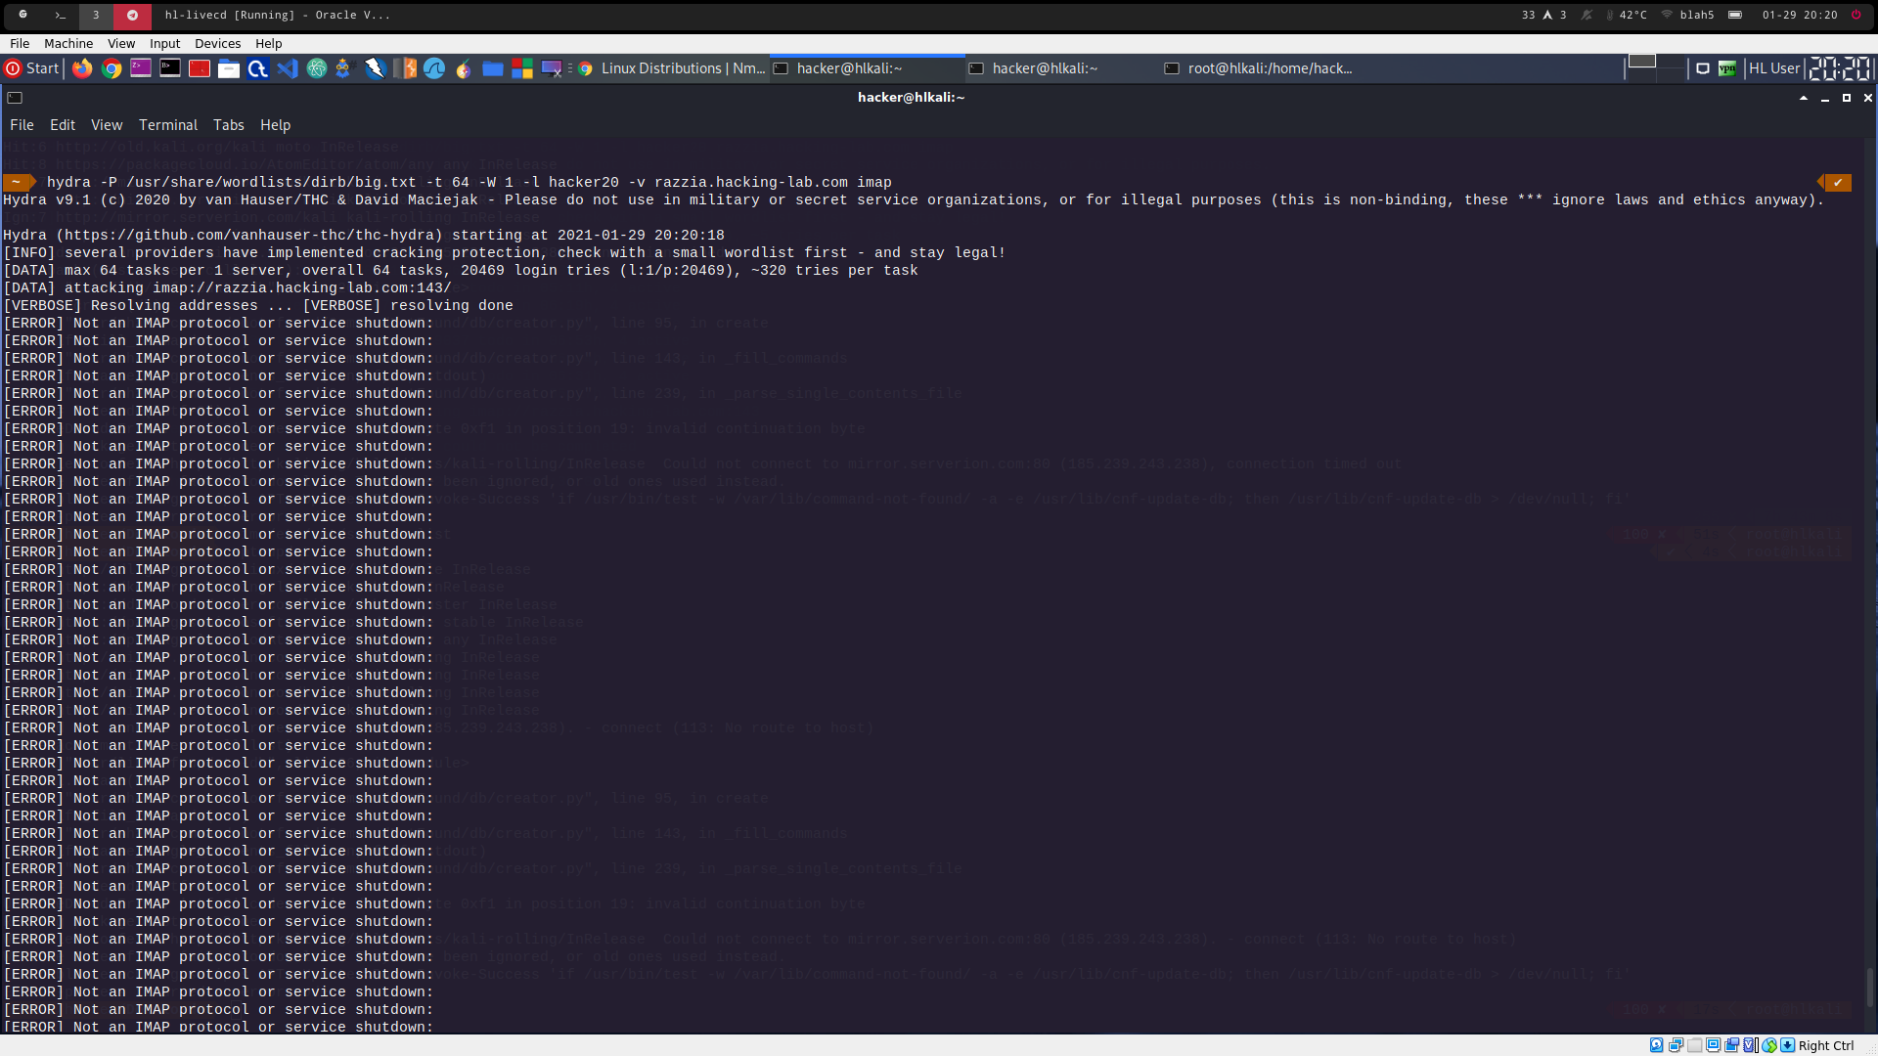Launch Firefox from the panel
Screen dimensions: 1878x1056
[x=82, y=68]
